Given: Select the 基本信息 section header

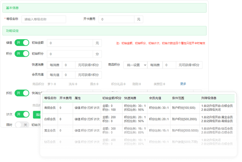Looking at the screenshot, I should pos(104,8).
